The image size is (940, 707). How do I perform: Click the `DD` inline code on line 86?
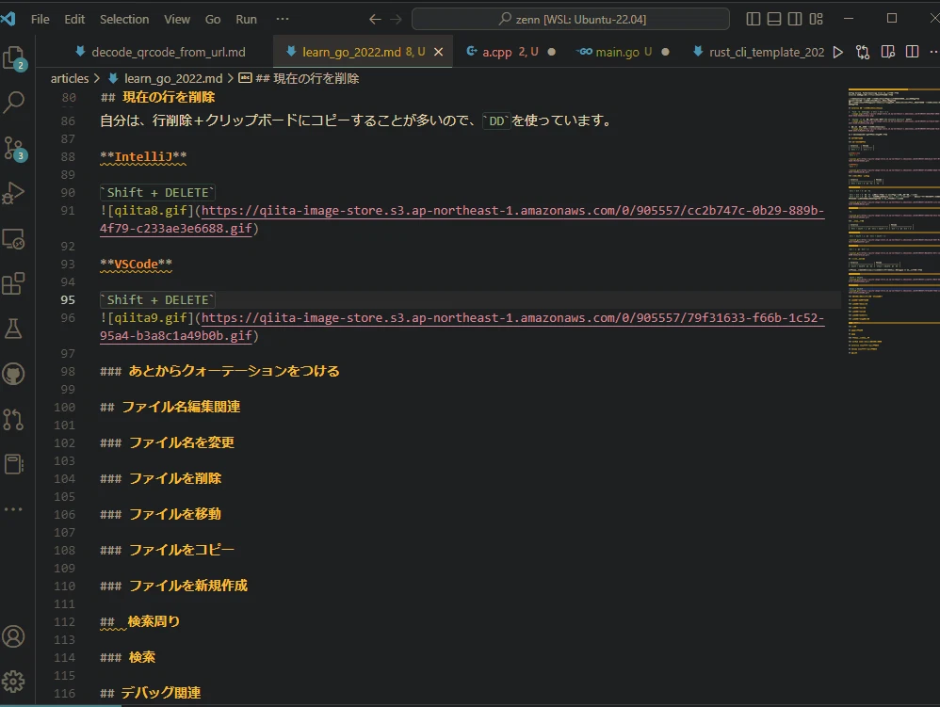coord(496,121)
